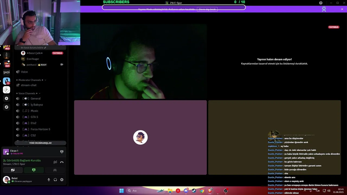Select the purple avatar participant tile

coord(140,137)
